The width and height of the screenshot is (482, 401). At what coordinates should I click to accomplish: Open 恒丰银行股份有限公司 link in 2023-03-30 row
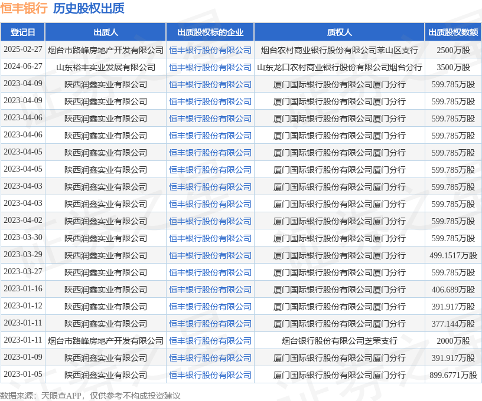coord(210,238)
